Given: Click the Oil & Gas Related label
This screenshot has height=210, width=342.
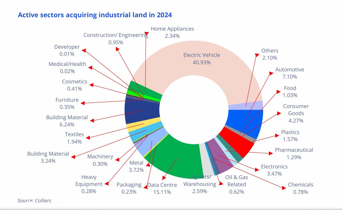Looking at the screenshot, I should (x=237, y=184).
